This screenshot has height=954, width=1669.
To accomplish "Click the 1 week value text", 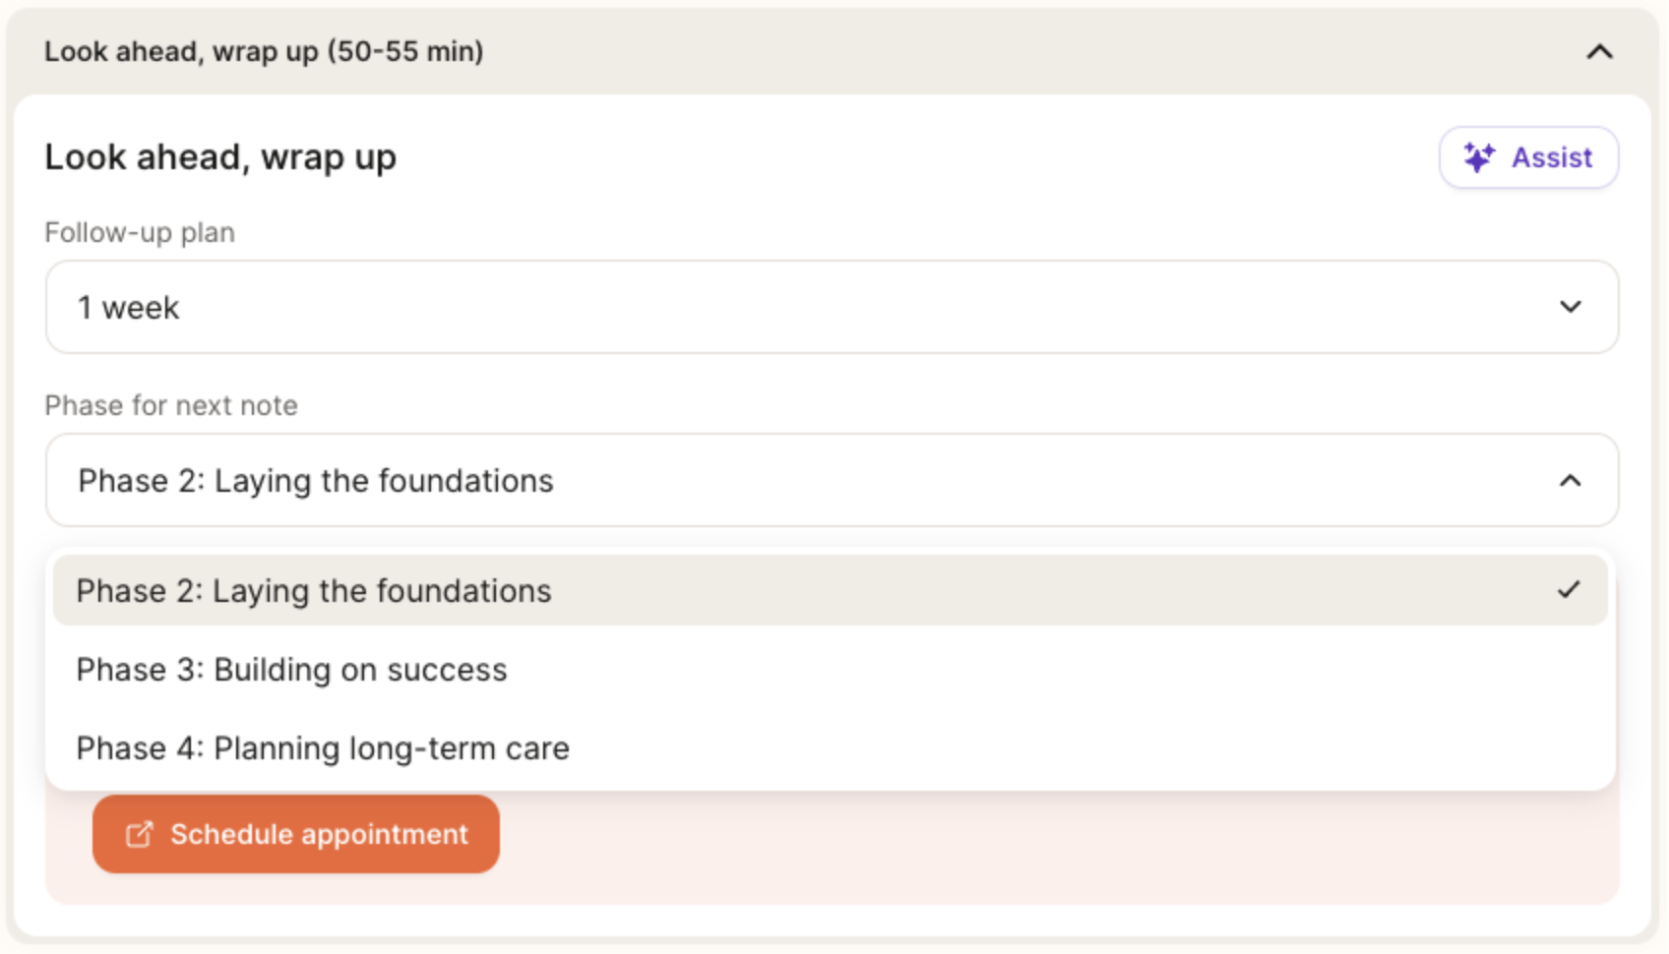I will (x=129, y=308).
